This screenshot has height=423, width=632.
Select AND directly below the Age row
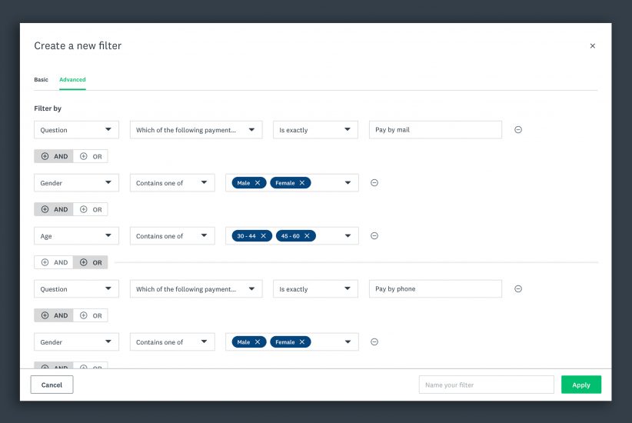tap(54, 262)
